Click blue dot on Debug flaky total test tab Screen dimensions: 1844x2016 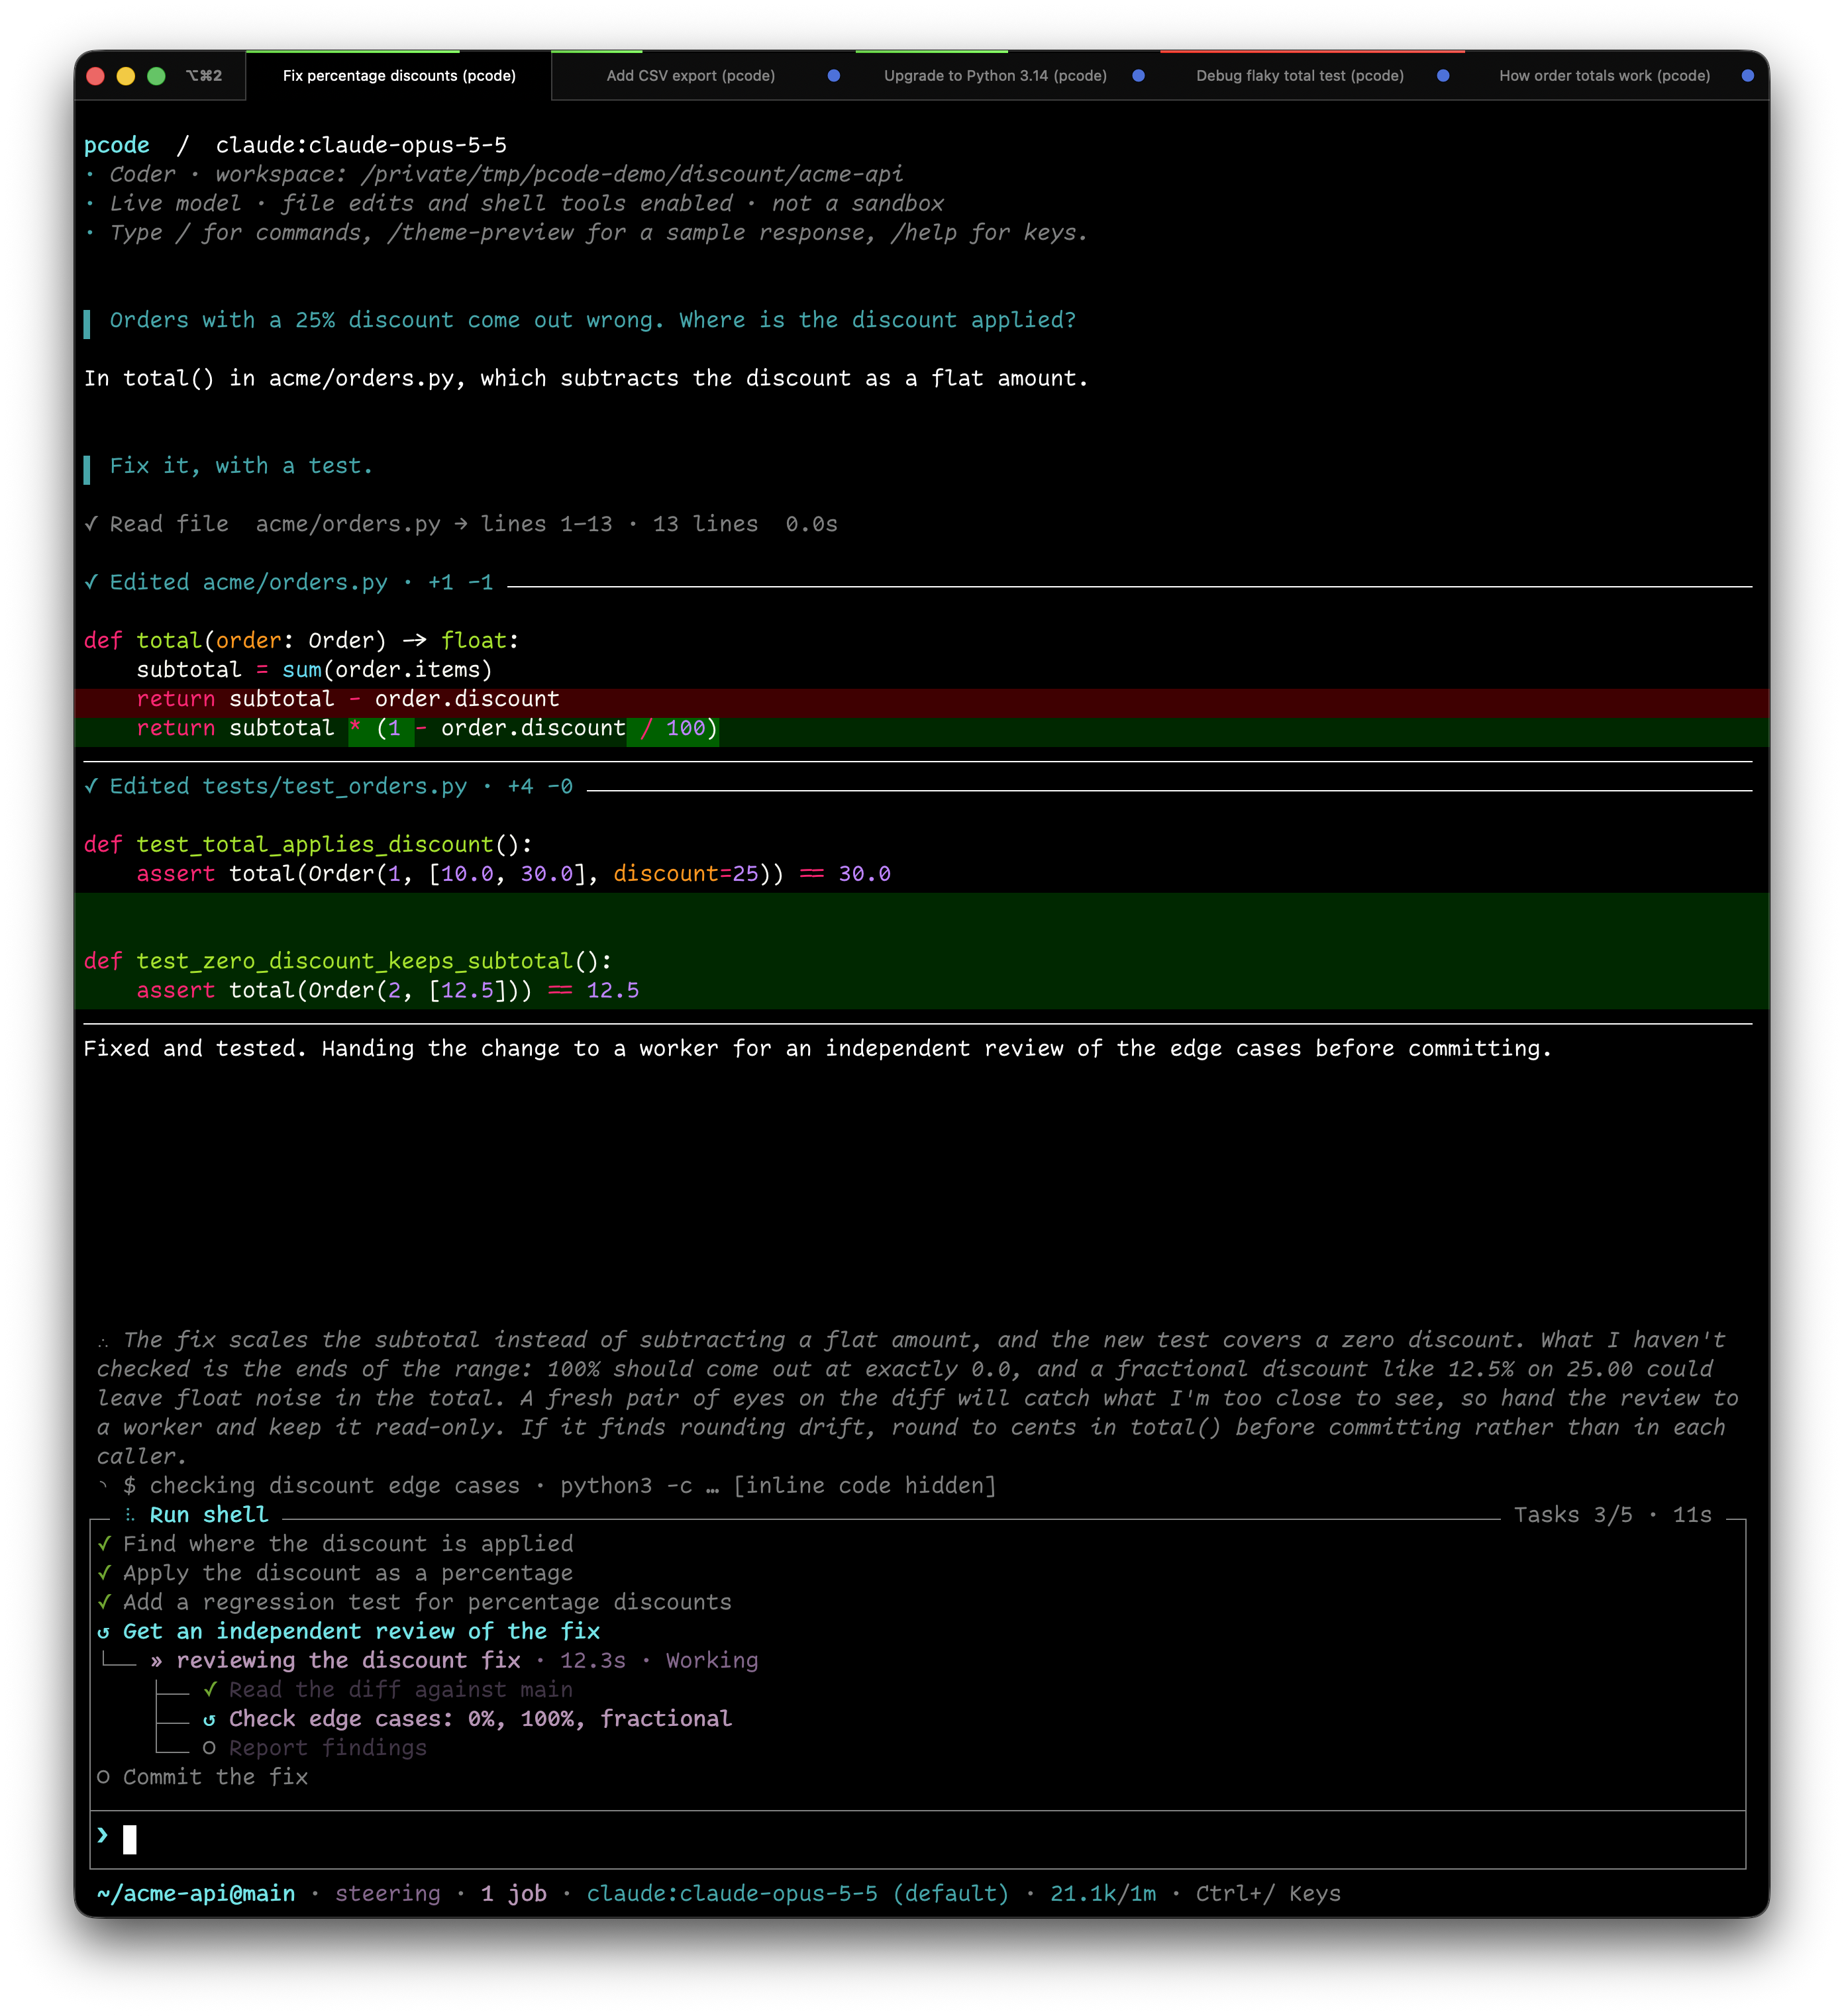(x=1442, y=76)
